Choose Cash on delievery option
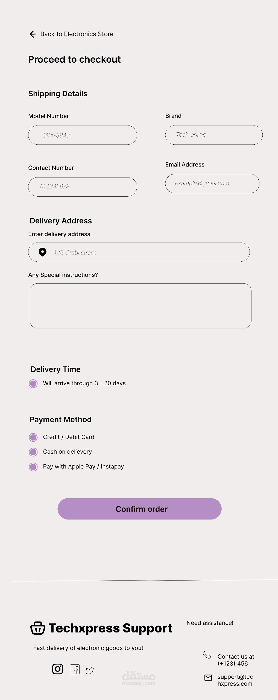 [33, 452]
